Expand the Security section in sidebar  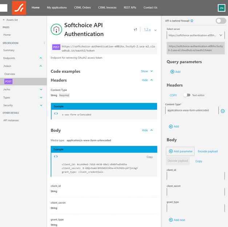point(41,105)
